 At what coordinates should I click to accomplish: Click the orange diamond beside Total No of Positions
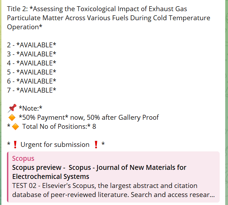pyautogui.click(x=15, y=127)
